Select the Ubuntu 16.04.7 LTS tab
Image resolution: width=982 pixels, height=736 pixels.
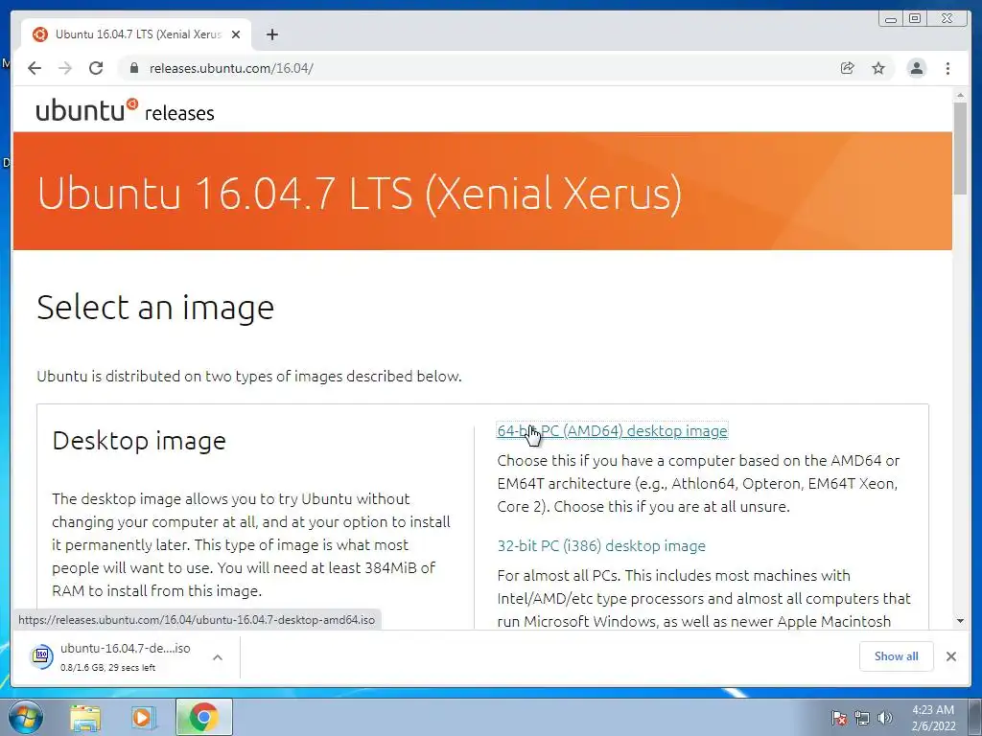[x=136, y=34]
